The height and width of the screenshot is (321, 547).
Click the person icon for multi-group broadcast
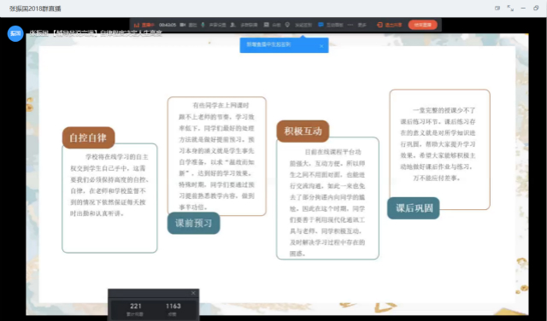tap(232, 25)
